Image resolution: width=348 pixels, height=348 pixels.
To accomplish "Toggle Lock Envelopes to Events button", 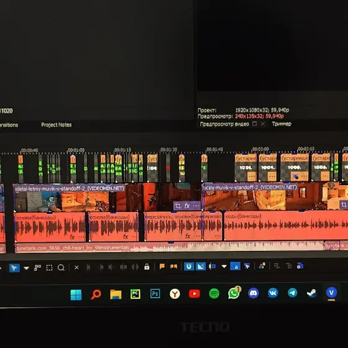I will (x=236, y=266).
